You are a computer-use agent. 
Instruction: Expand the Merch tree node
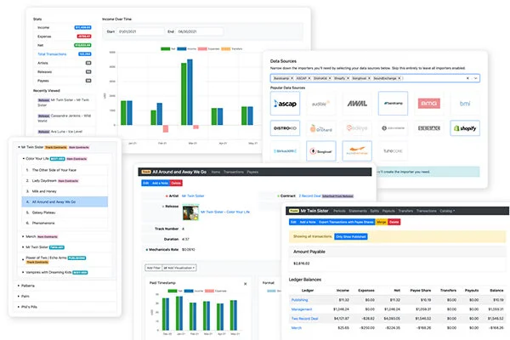[x=23, y=236]
